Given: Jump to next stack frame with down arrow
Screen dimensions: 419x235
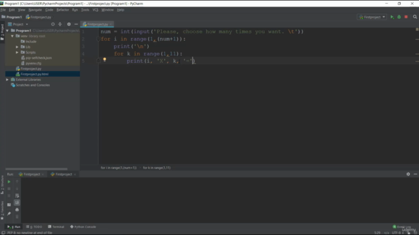Looking at the screenshot, I should 17,189.
